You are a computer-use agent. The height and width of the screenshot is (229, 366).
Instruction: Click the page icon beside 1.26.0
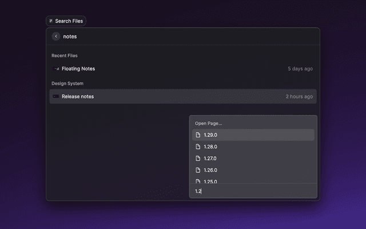(198, 170)
